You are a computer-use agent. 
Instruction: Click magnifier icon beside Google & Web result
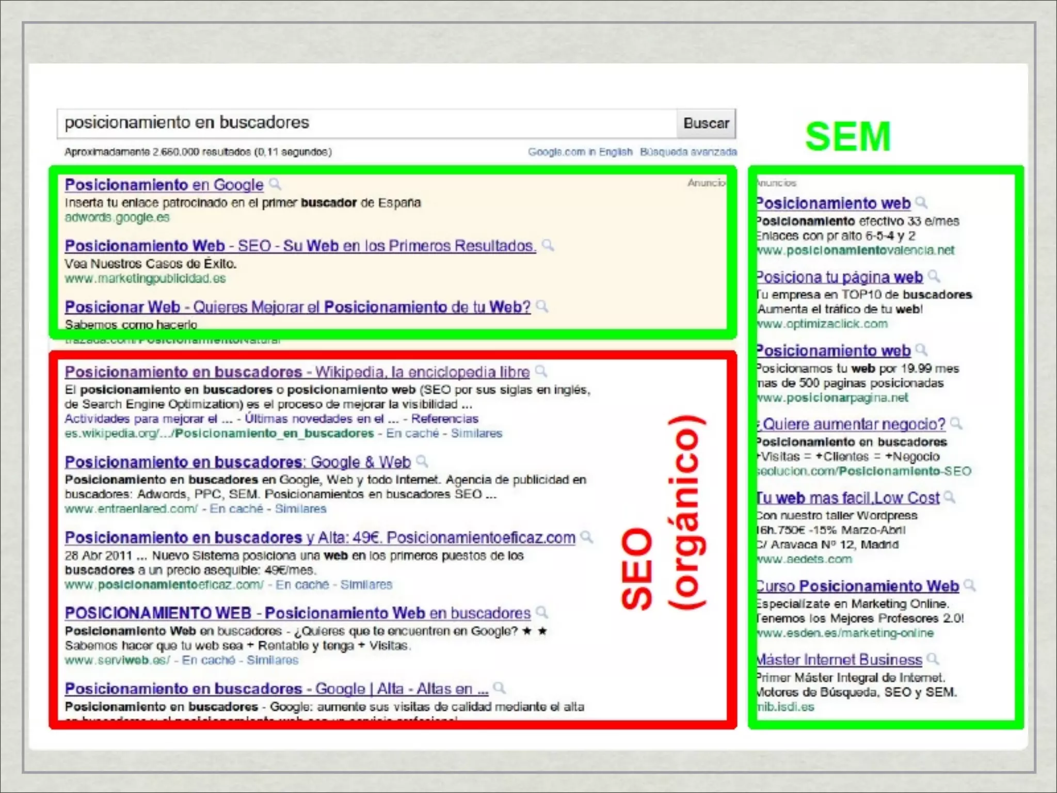[x=422, y=461]
